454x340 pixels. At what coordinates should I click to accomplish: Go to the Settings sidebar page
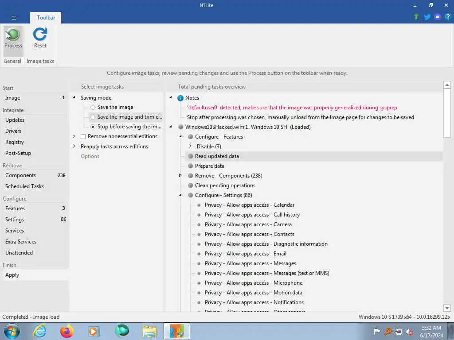35,220
